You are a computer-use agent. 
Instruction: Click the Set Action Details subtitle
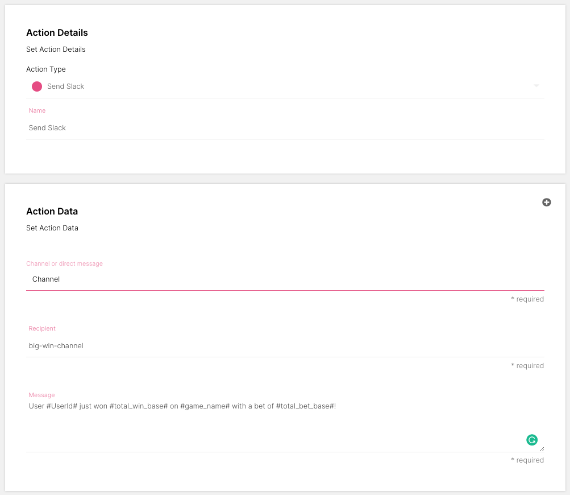(x=56, y=49)
